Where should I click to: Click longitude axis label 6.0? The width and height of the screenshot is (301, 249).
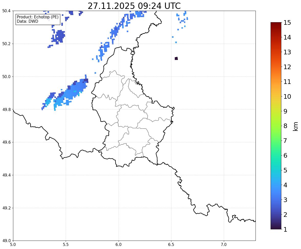coord(119,245)
